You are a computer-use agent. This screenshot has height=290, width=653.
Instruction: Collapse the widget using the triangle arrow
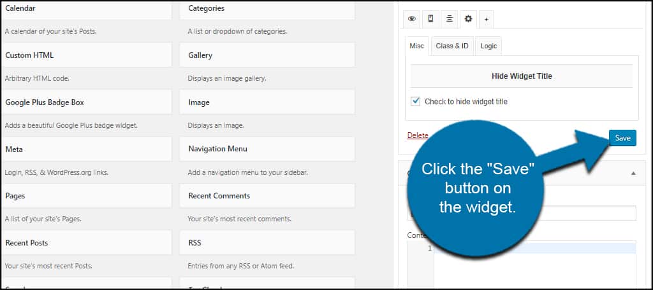[633, 173]
